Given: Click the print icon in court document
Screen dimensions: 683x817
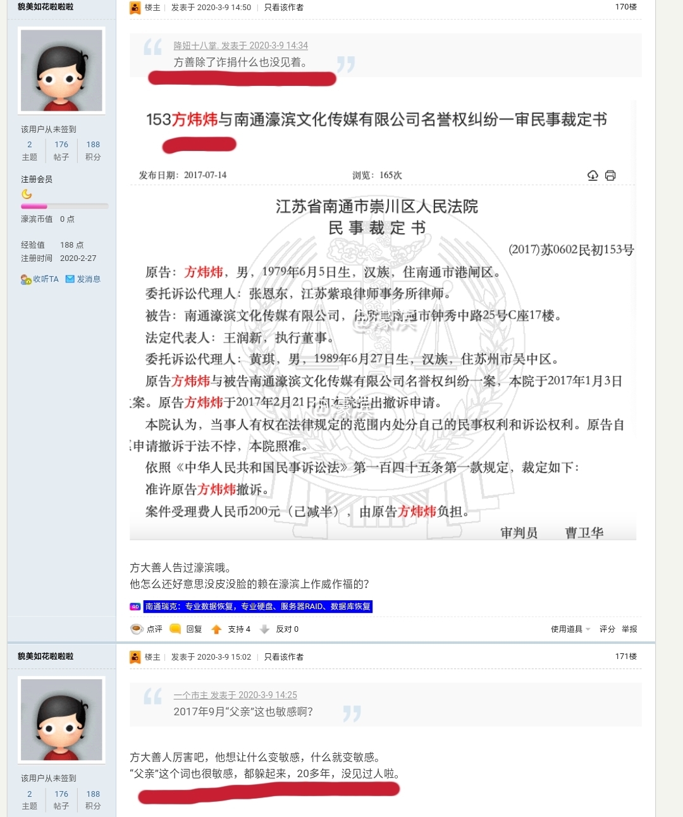Looking at the screenshot, I should click(610, 175).
